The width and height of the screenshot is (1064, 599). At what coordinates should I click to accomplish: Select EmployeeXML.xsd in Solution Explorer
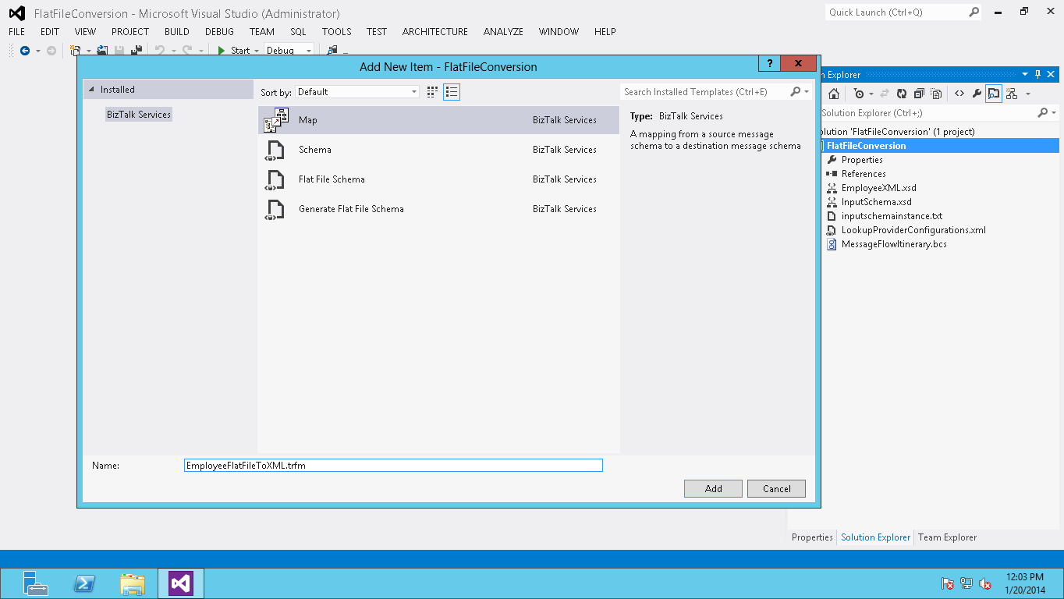[x=879, y=188]
